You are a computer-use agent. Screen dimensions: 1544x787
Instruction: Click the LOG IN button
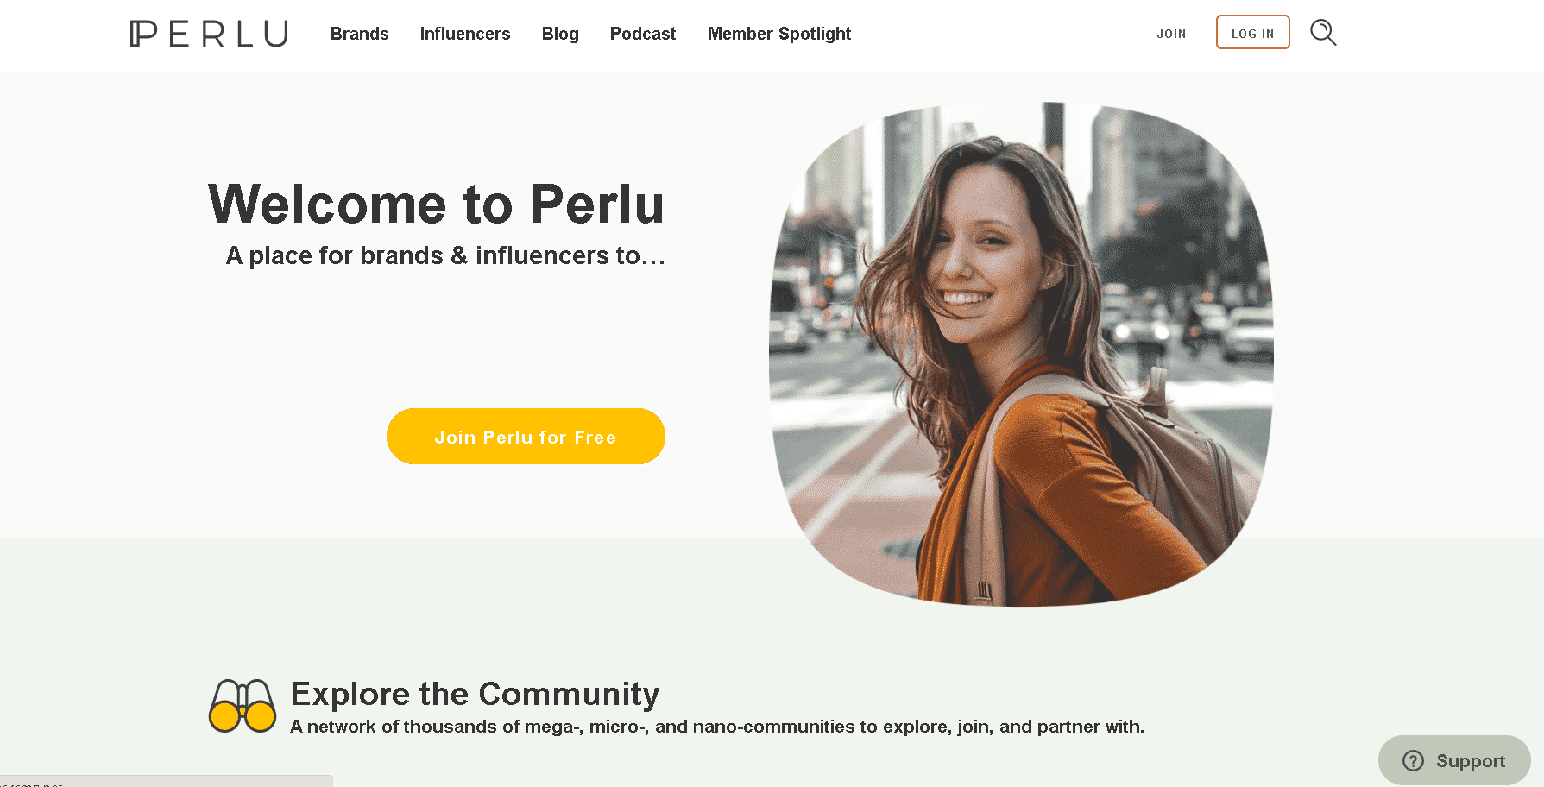(1252, 33)
